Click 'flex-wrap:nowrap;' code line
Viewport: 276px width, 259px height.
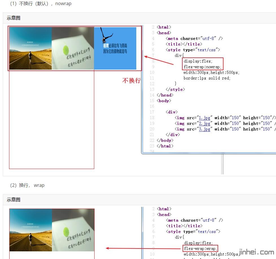[x=202, y=67]
